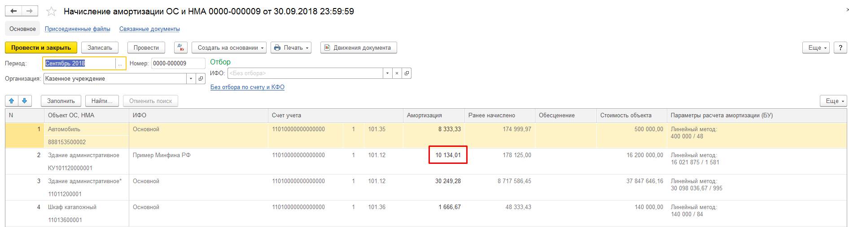Click the Провести и закрыть button
Image resolution: width=849 pixels, height=227 pixels.
pos(41,47)
